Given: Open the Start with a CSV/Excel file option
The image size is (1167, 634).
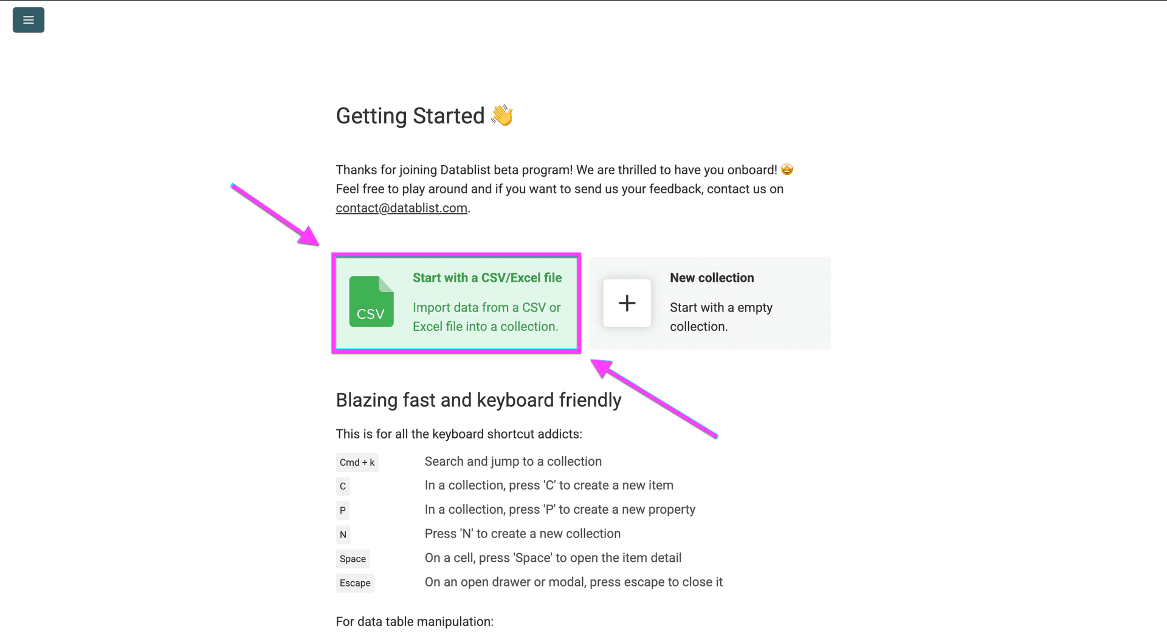Looking at the screenshot, I should click(456, 303).
